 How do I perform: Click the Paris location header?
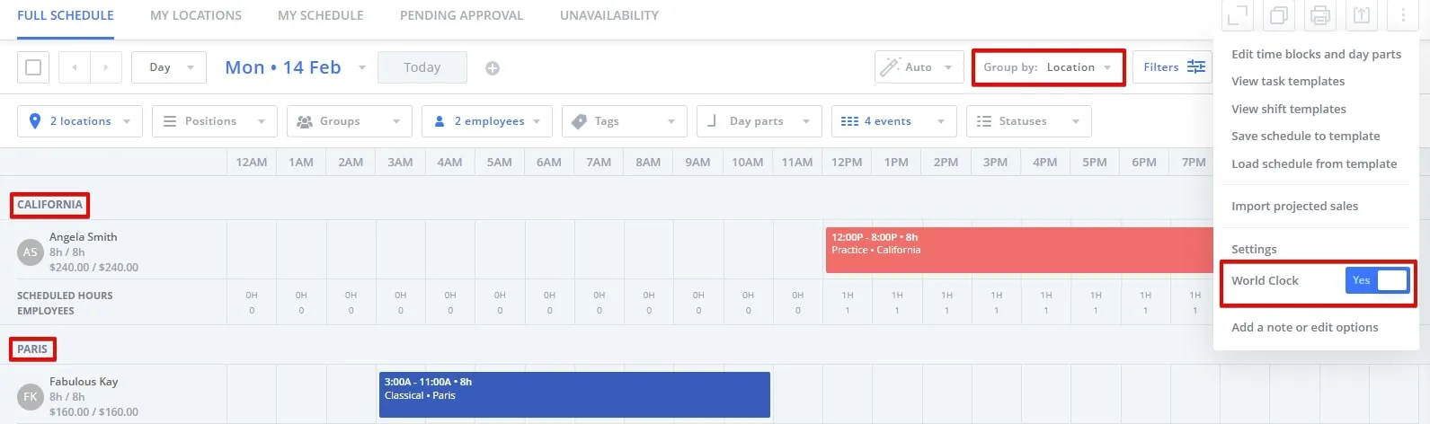(x=32, y=349)
